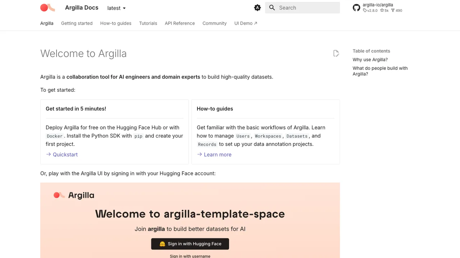Screen dimensions: 460x258
Task: Click the Welcome to Argilla heading
Action: coord(83,53)
